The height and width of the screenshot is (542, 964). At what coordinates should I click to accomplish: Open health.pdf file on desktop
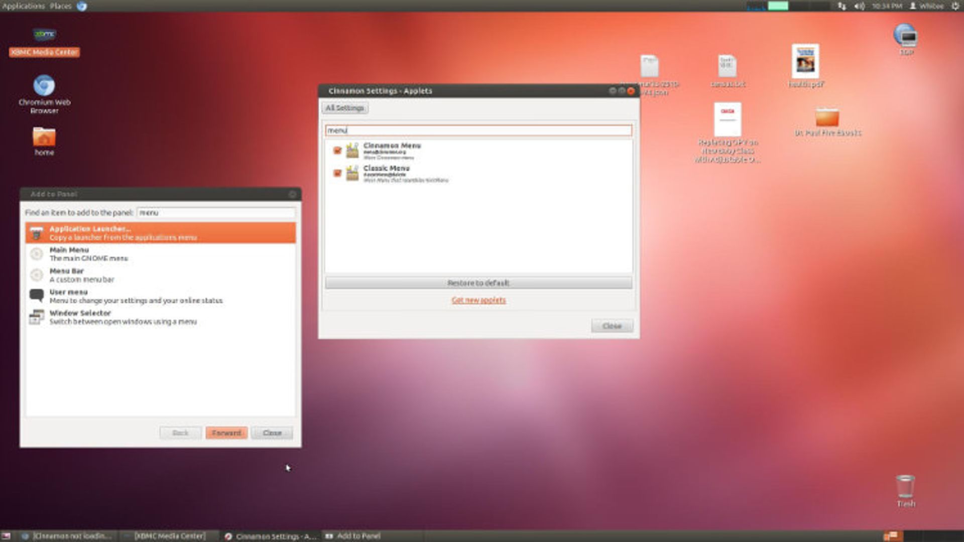tap(805, 62)
